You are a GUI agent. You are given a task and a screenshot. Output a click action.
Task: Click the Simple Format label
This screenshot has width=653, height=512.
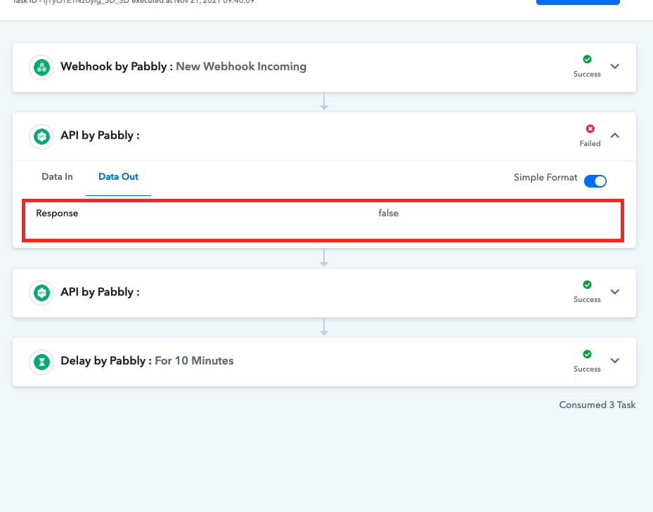coord(545,177)
